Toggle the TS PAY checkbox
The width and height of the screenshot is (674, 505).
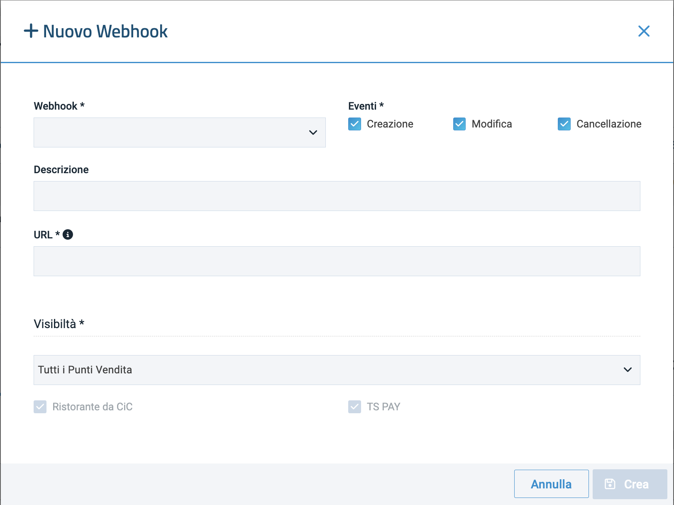click(354, 407)
